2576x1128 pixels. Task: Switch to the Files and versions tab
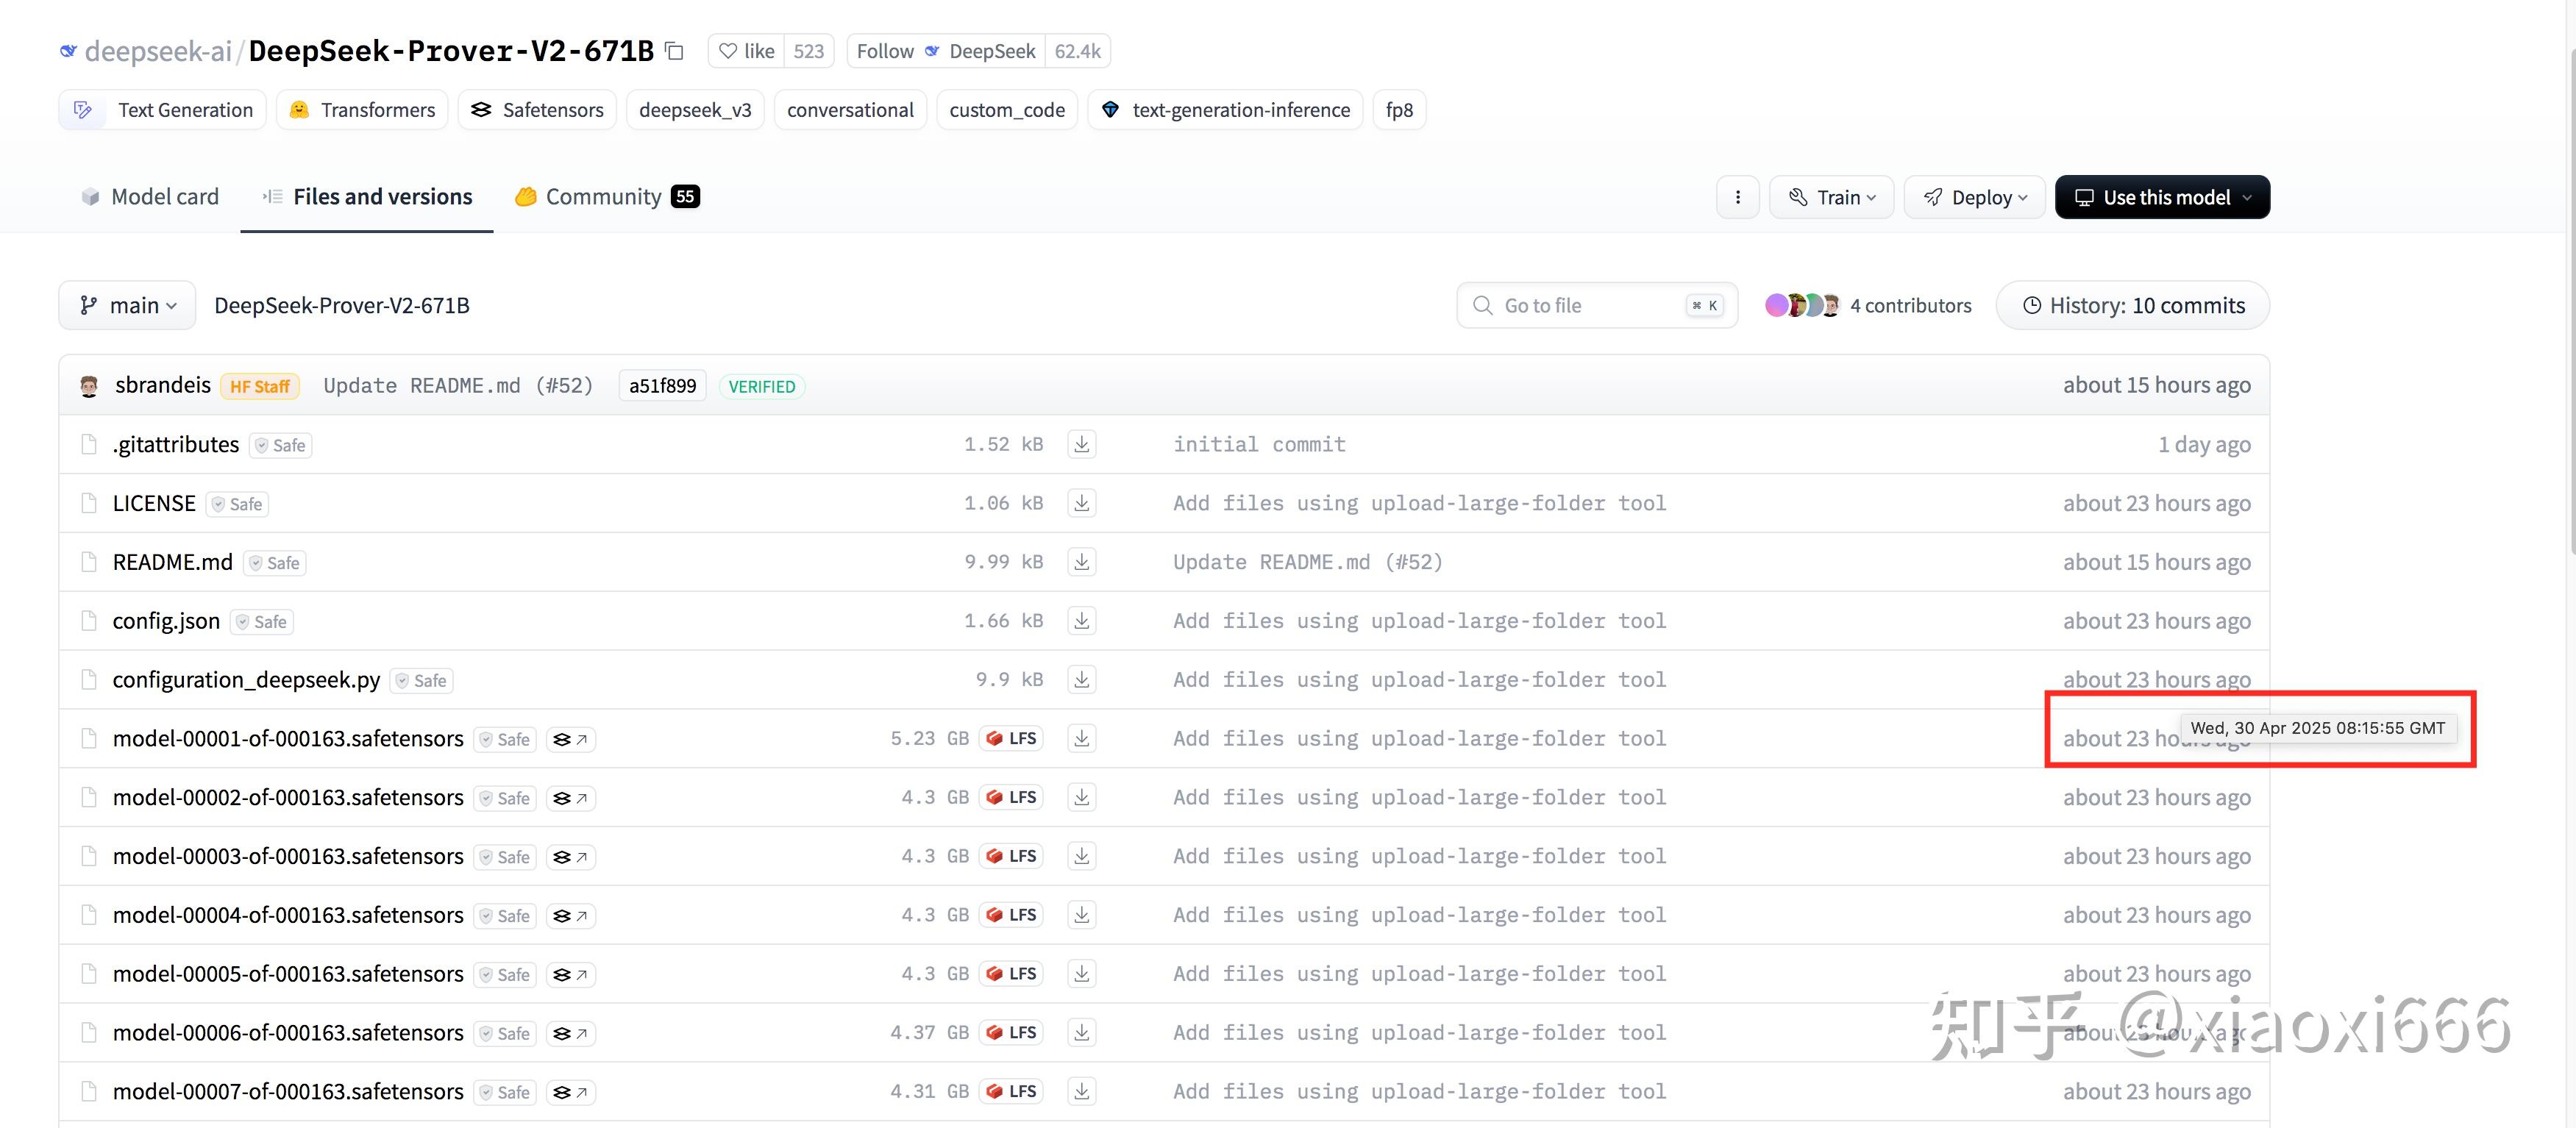pos(367,197)
